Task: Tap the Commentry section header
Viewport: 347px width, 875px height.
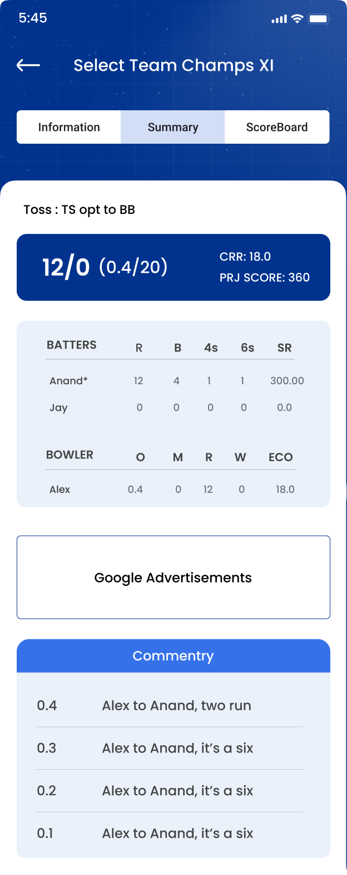Action: coord(173,656)
